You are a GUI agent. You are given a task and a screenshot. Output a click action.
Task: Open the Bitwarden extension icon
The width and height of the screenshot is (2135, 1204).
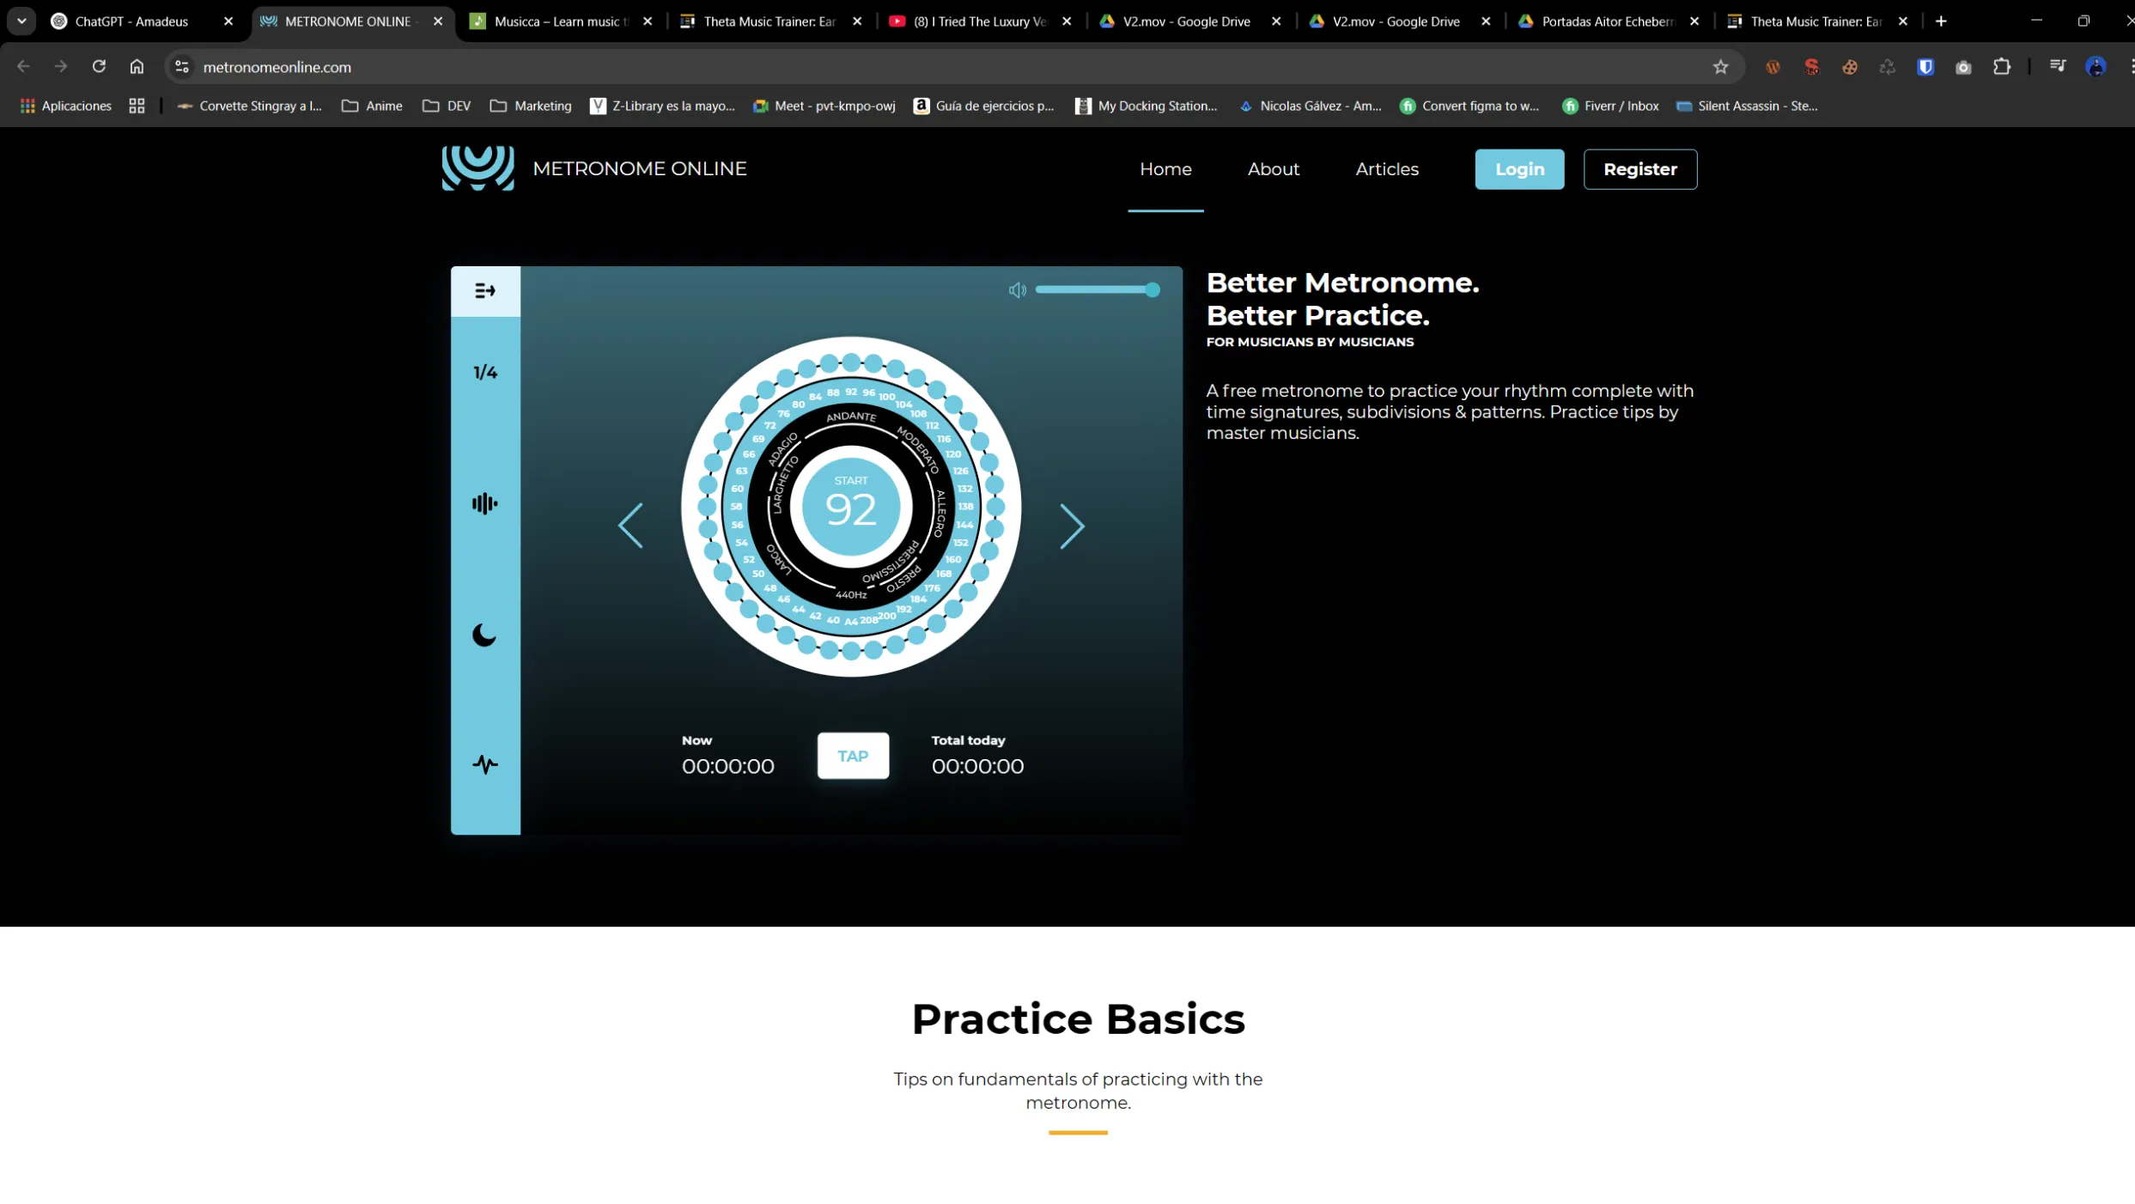(x=1925, y=67)
